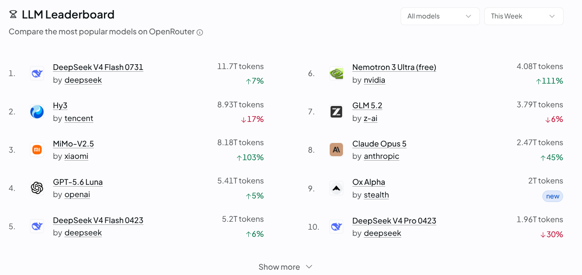This screenshot has width=582, height=275.
Task: Click the 8.18T tokens value
Action: pyautogui.click(x=240, y=143)
